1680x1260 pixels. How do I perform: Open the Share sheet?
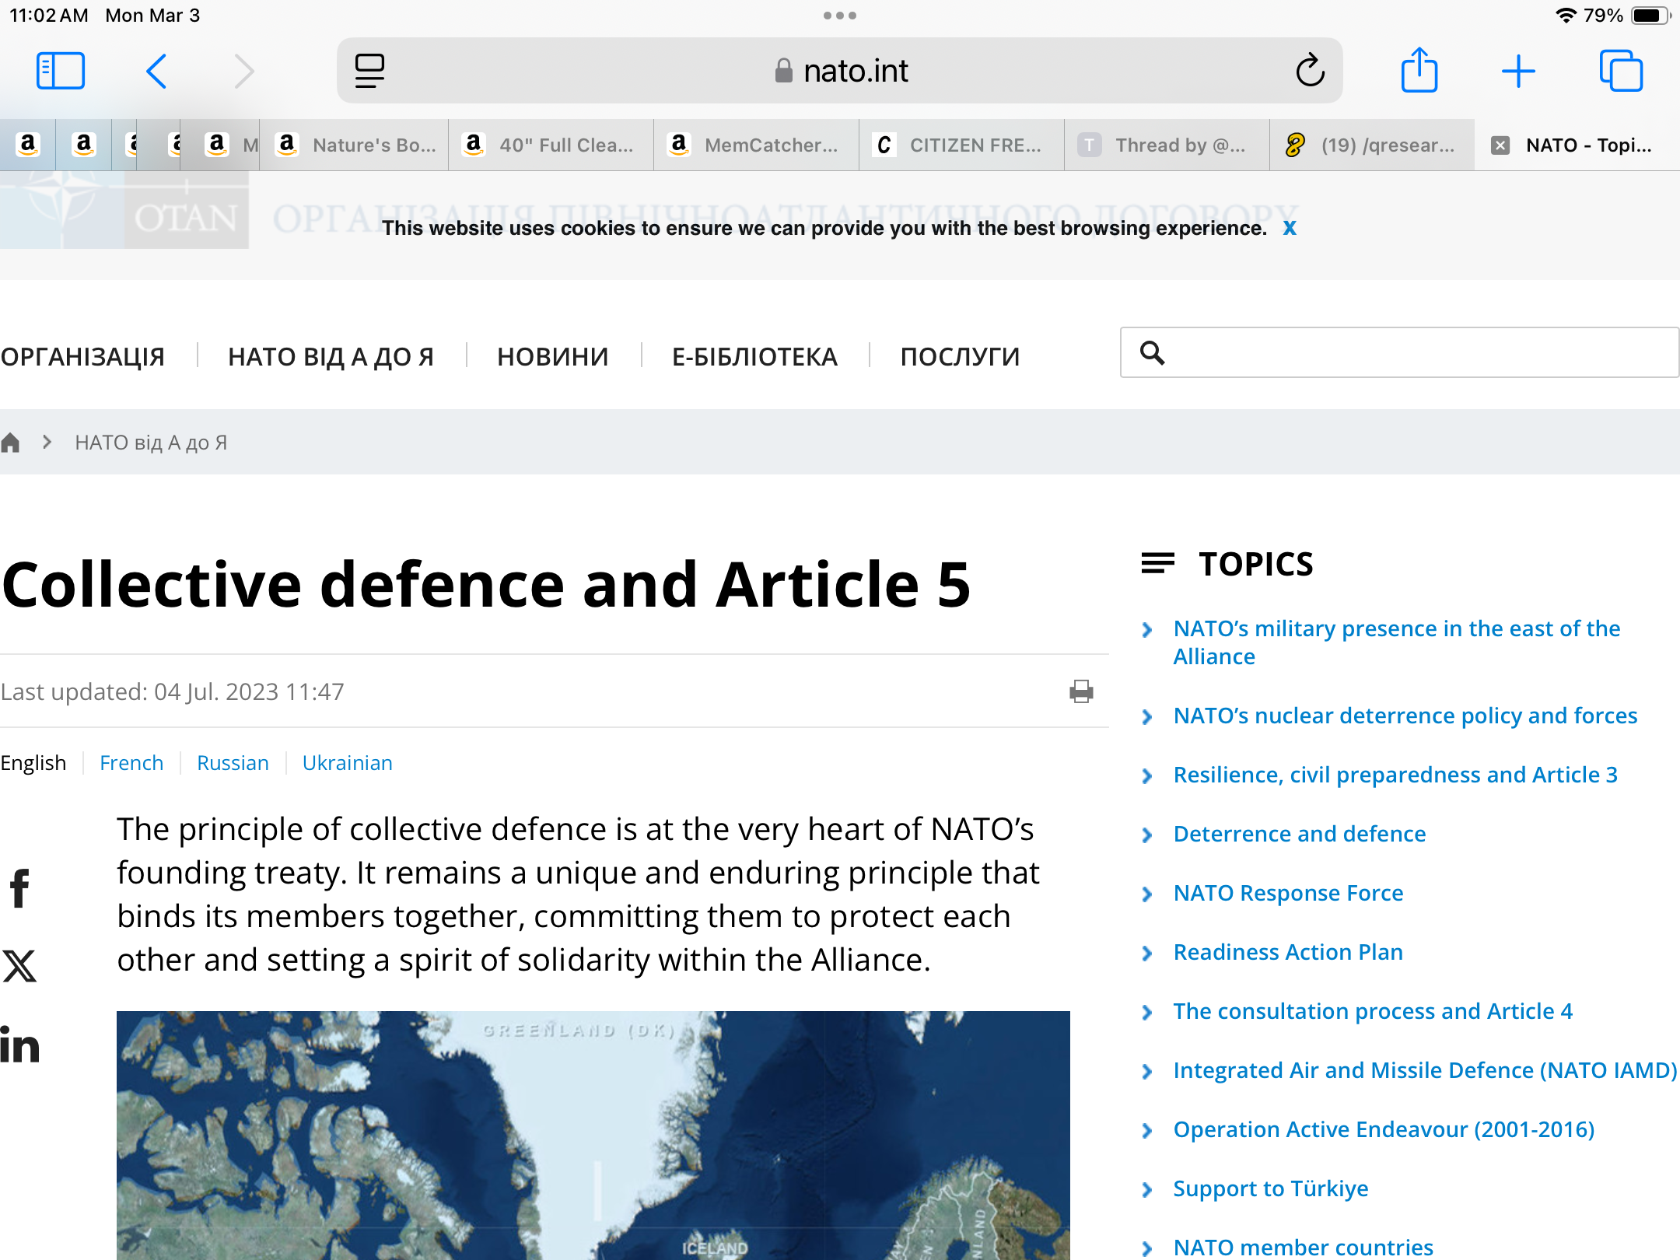coord(1419,70)
